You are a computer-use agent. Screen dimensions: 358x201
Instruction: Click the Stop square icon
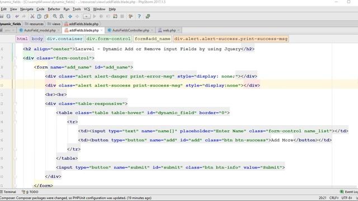[122, 16]
